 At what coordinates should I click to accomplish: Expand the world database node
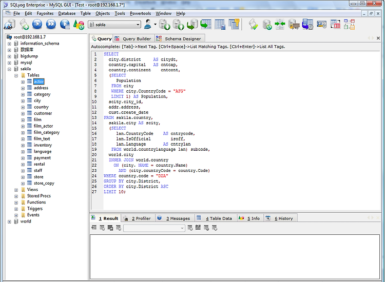click(x=9, y=221)
